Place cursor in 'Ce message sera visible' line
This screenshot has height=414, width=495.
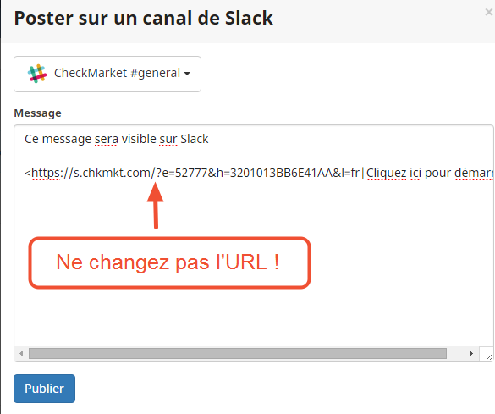(117, 139)
